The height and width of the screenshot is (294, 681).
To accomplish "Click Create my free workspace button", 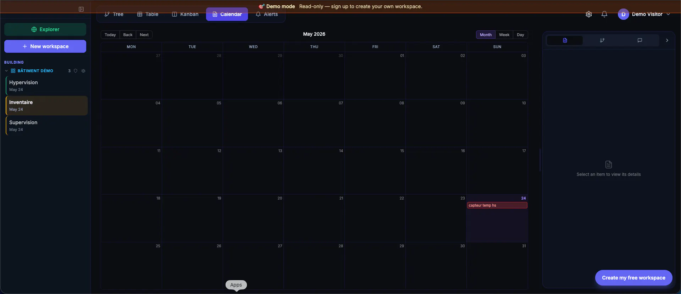I will point(633,278).
